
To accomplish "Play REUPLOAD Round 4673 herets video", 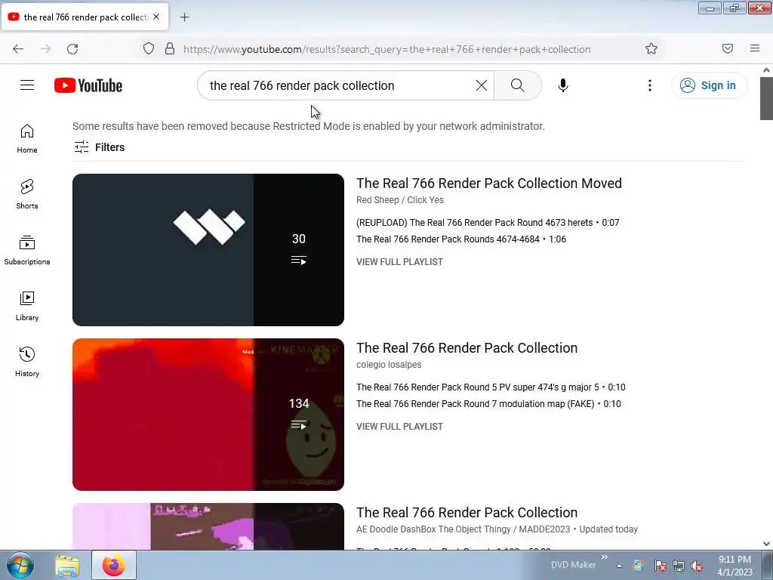I will click(x=488, y=223).
